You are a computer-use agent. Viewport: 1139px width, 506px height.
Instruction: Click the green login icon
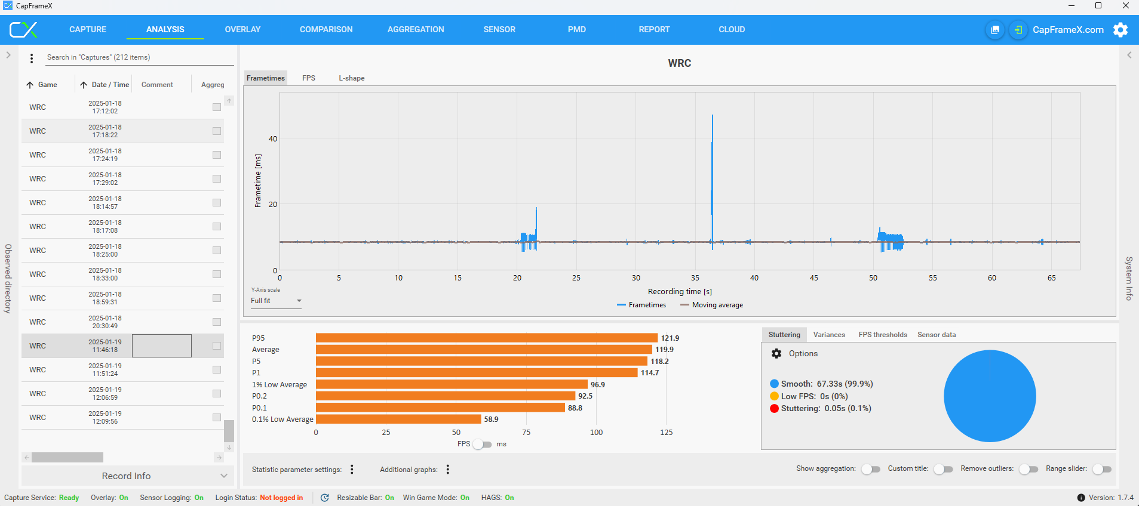(1018, 30)
